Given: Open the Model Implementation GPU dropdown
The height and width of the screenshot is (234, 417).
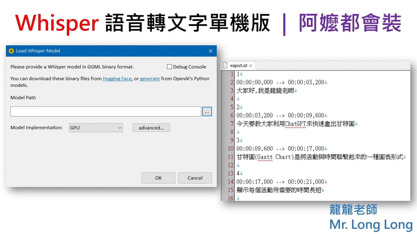Looking at the screenshot, I should coord(96,128).
